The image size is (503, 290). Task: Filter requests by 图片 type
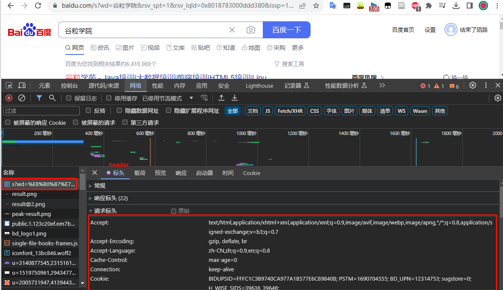point(349,111)
